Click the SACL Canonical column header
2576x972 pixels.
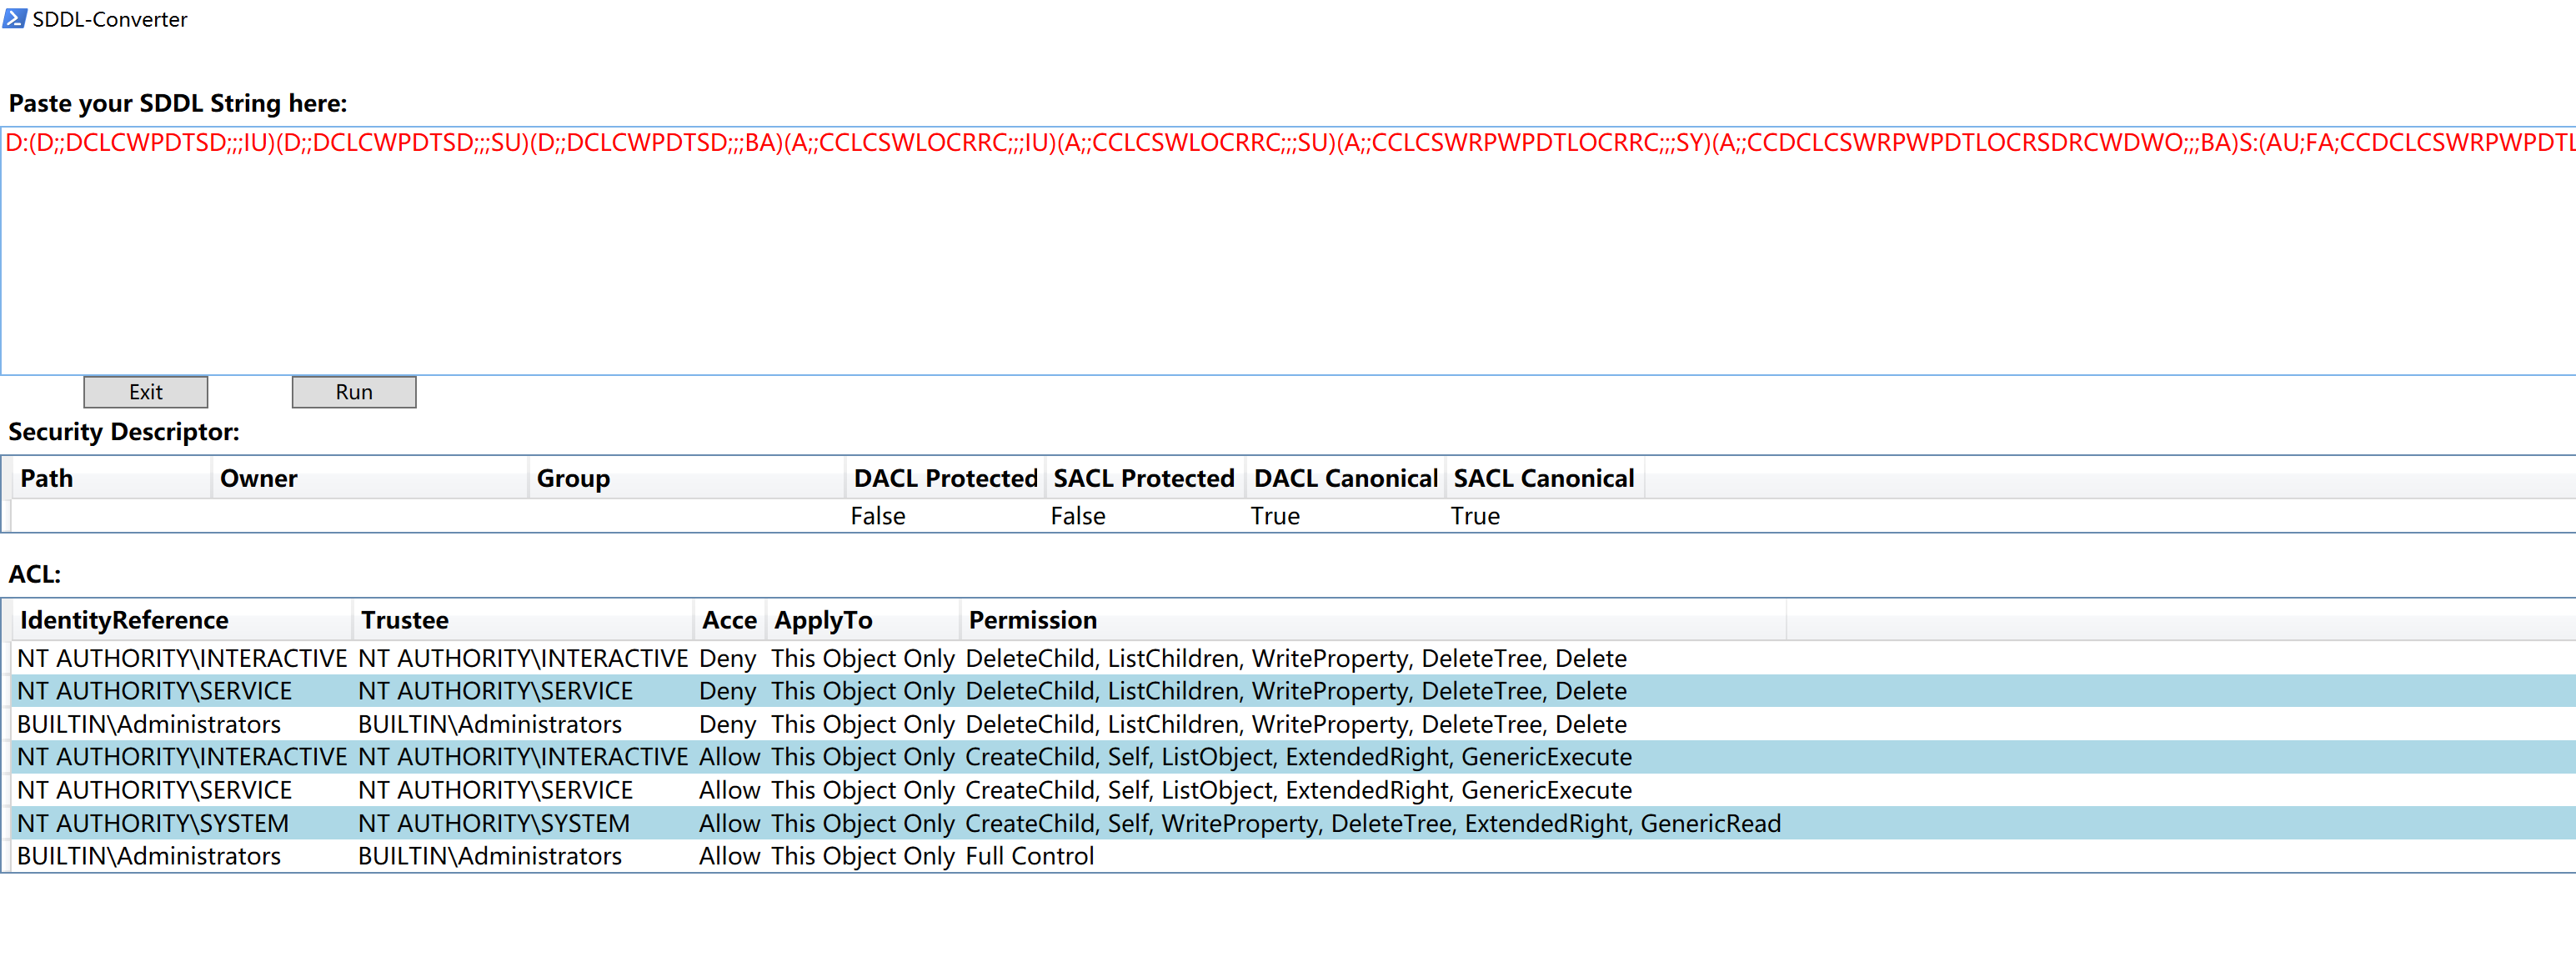pos(1543,479)
